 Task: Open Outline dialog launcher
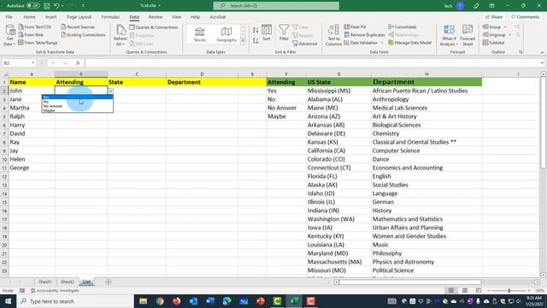point(521,52)
